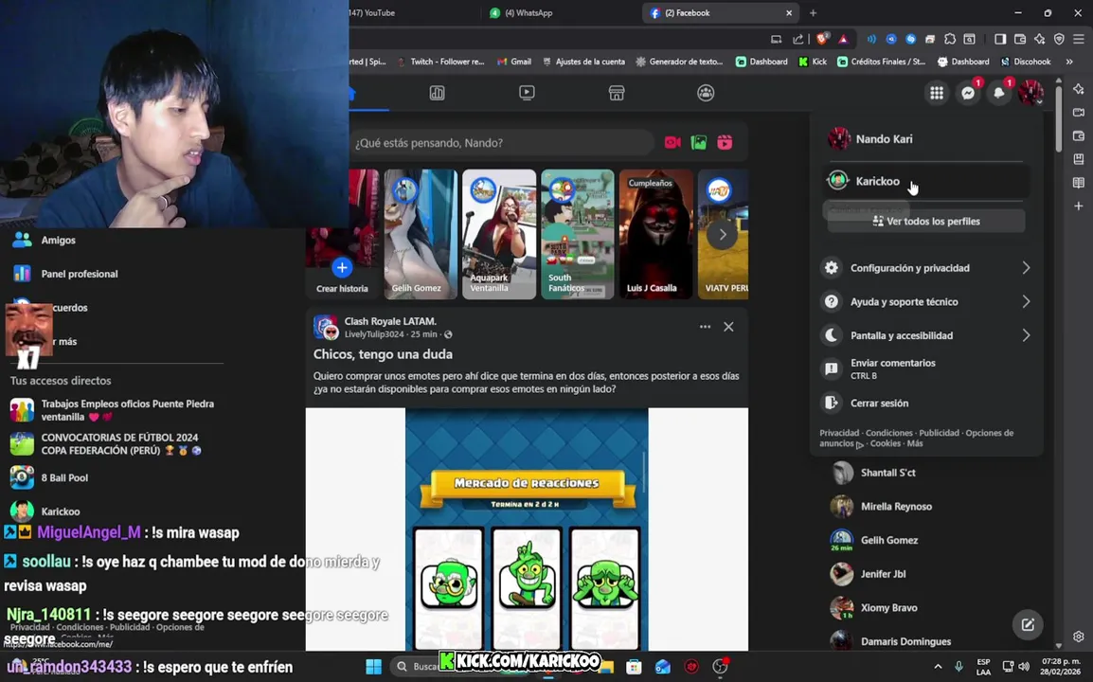Screen dimensions: 1093x682
Task: Open Messenger chats icon
Action: (968, 93)
